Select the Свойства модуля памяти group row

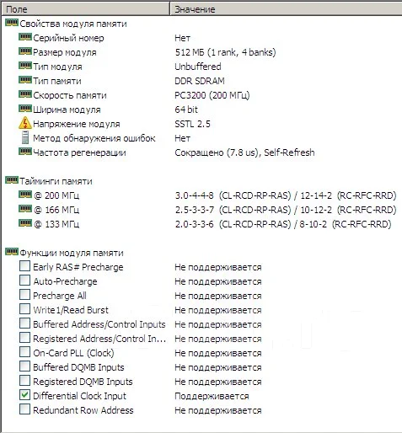point(73,24)
